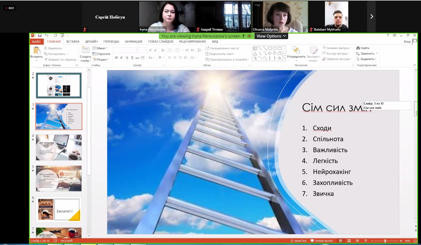The width and height of the screenshot is (421, 245).
Task: Start slideshow from status bar icon
Action: 365,241
